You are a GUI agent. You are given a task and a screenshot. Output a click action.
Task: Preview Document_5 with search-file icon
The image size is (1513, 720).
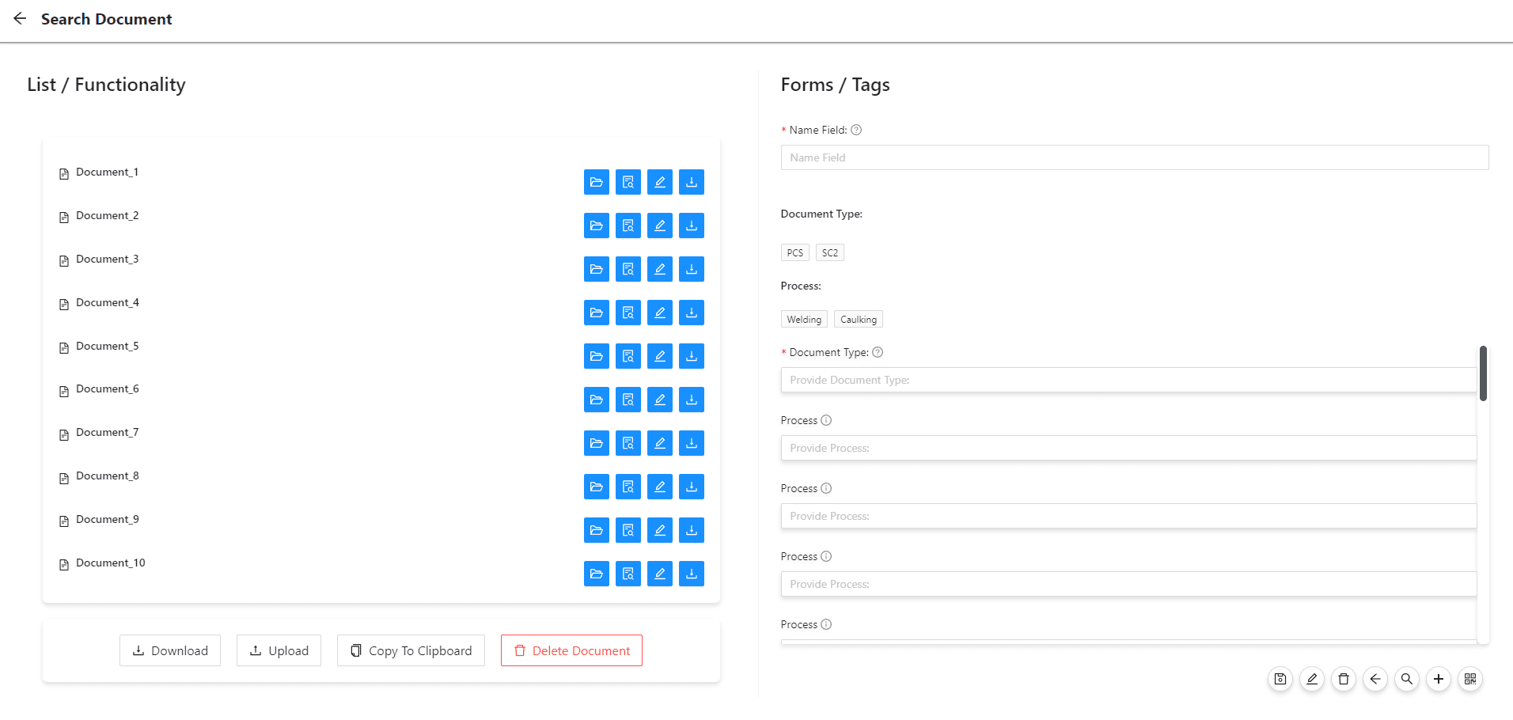(x=628, y=356)
